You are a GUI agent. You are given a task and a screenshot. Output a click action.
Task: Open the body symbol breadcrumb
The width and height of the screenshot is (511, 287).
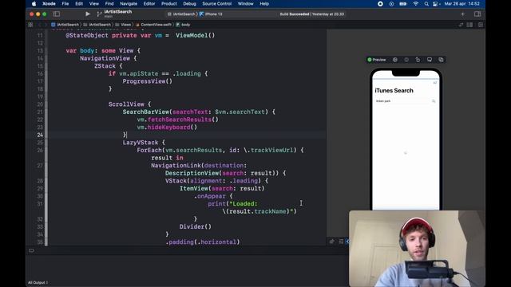pyautogui.click(x=183, y=25)
